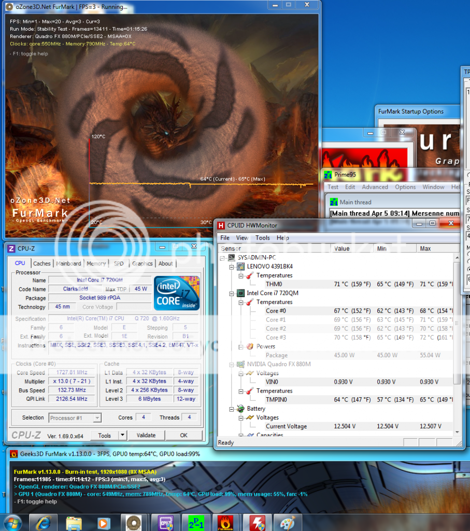Click the OK button in CPU-Z

coord(183,436)
